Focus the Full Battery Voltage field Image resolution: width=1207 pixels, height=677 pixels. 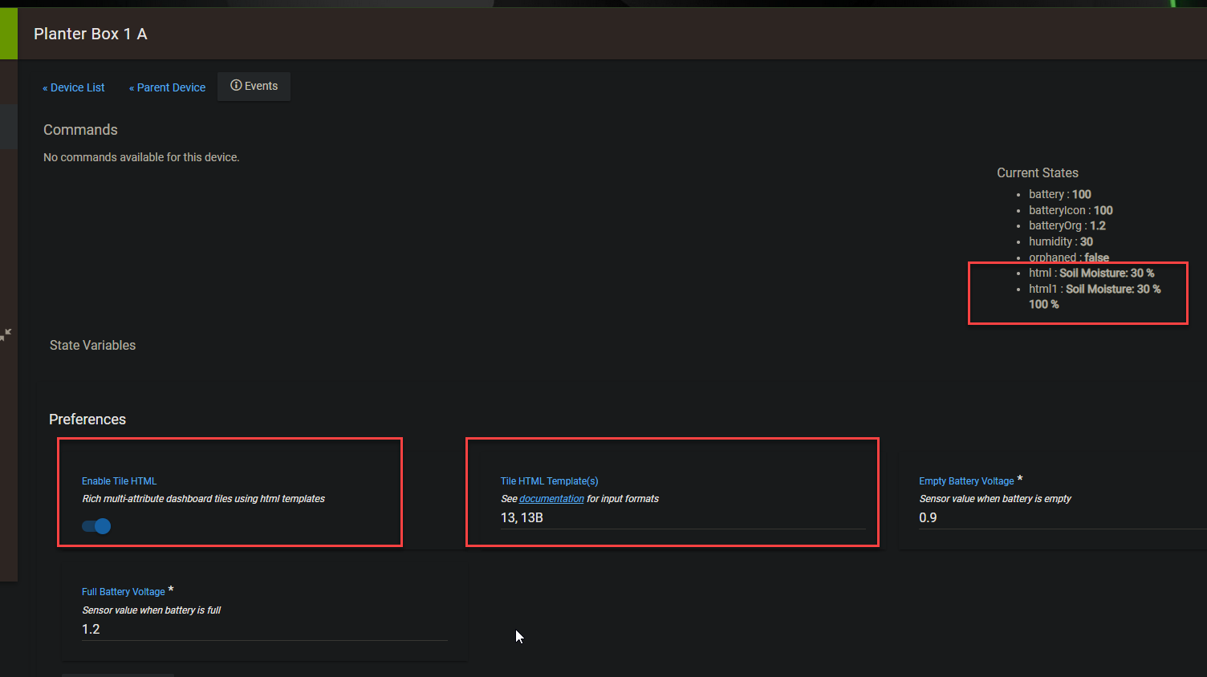tap(264, 630)
